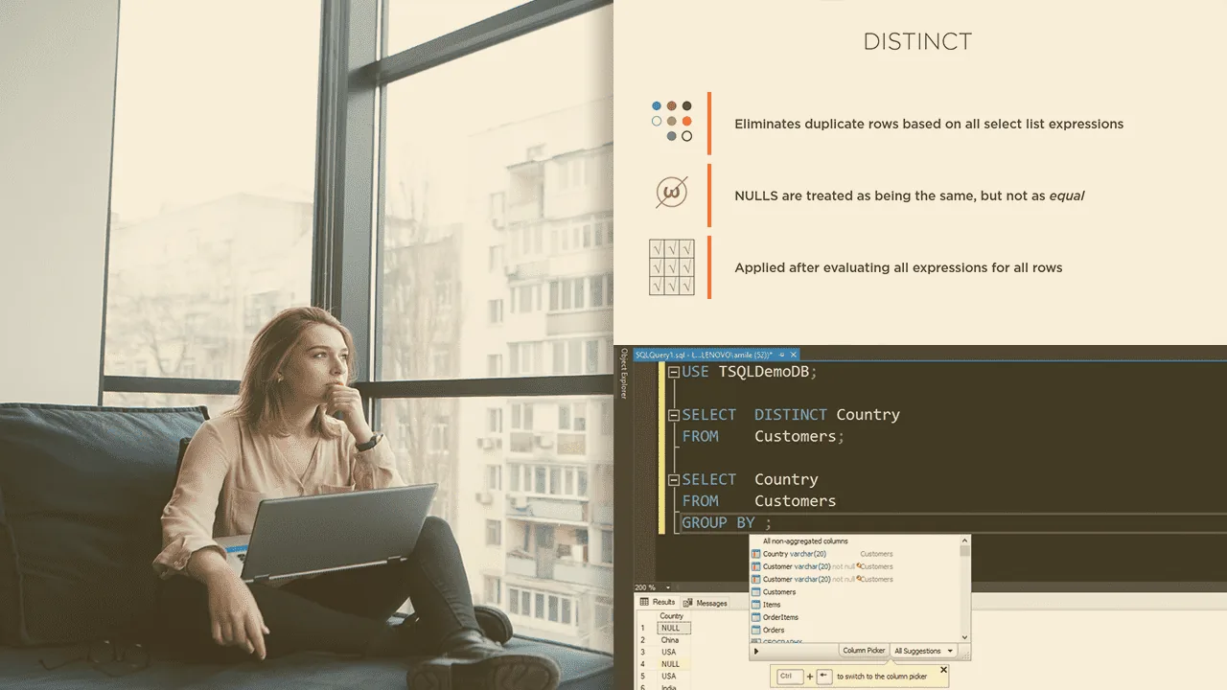Screen dimensions: 1227x690
Task: Switch to the Results tab
Action: point(659,602)
